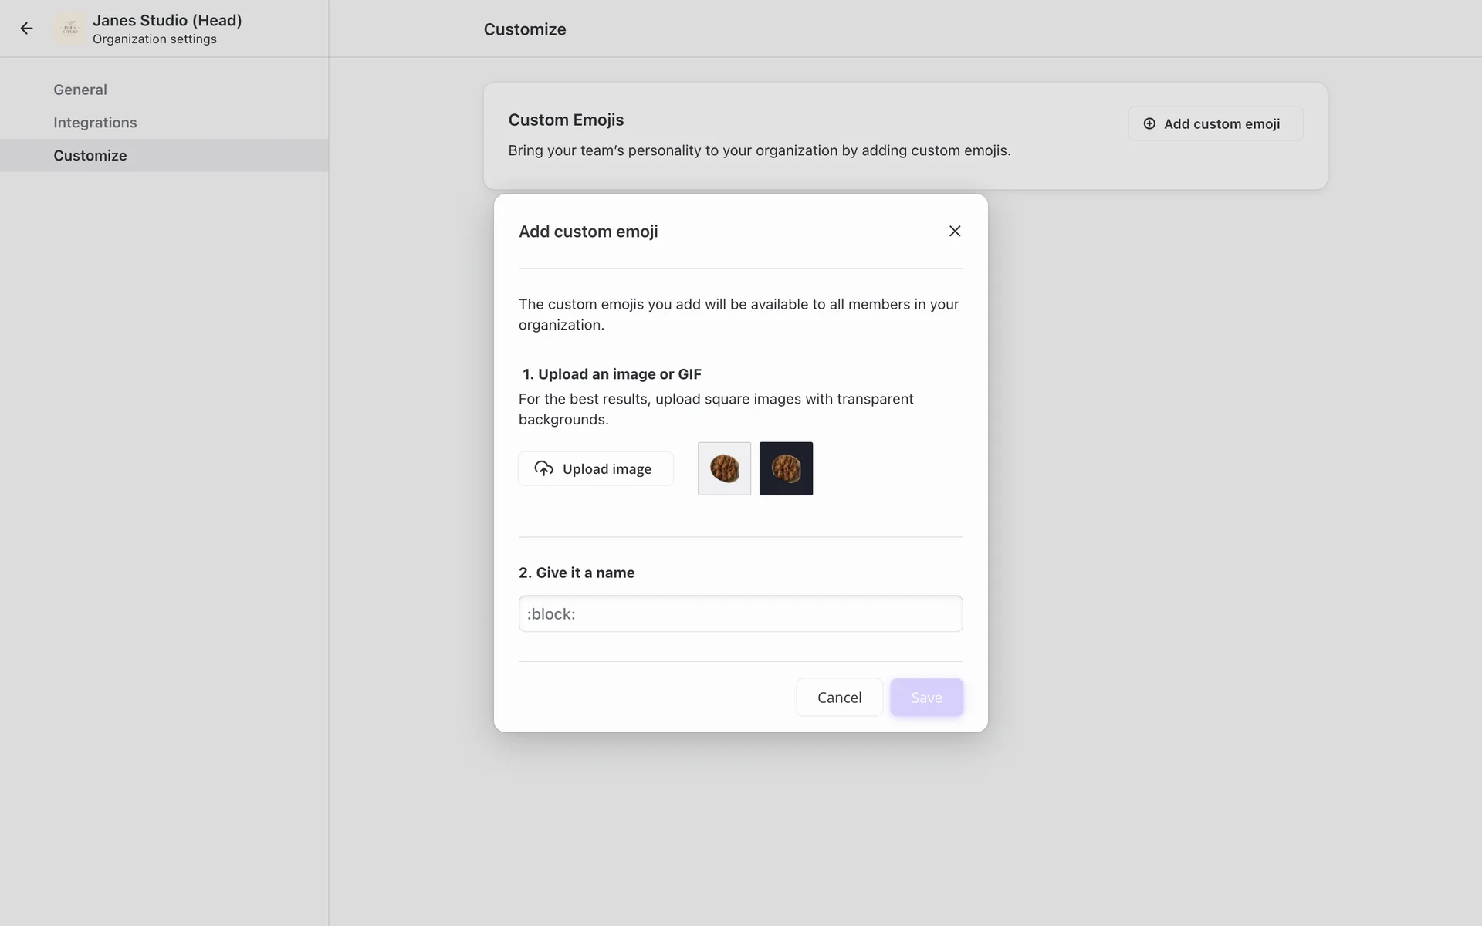Click the Organization settings subtitle
The width and height of the screenshot is (1482, 926).
click(154, 39)
